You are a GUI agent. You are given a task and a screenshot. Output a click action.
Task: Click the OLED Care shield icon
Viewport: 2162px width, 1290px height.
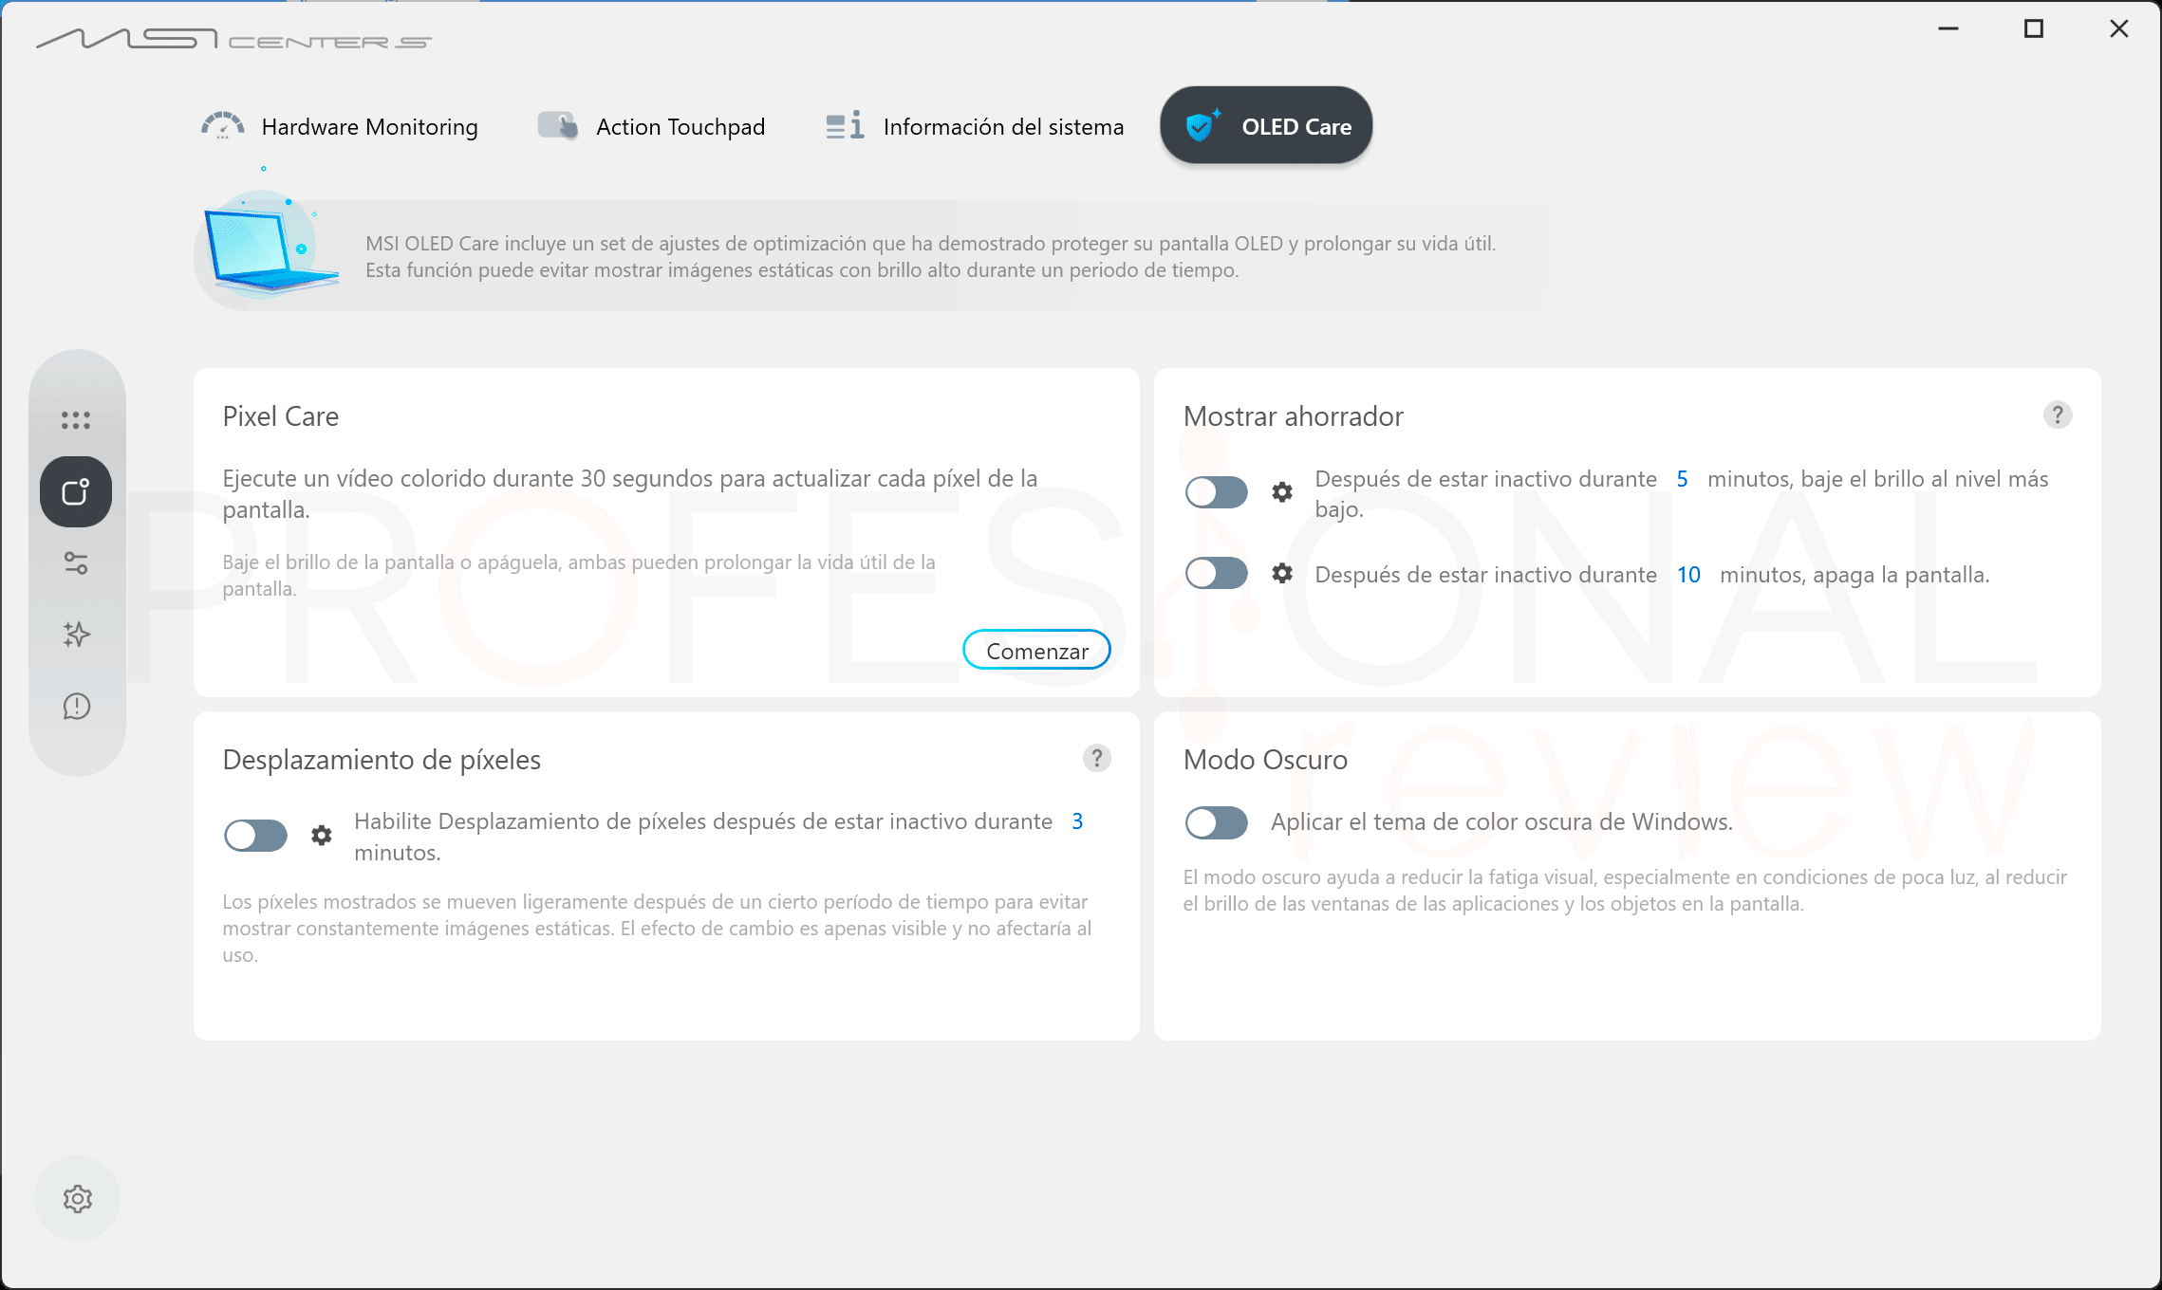(1202, 125)
